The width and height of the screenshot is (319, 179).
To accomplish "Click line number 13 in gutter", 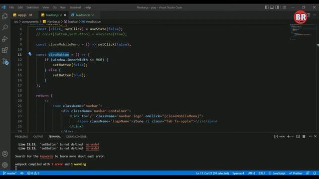I will (x=19, y=65).
